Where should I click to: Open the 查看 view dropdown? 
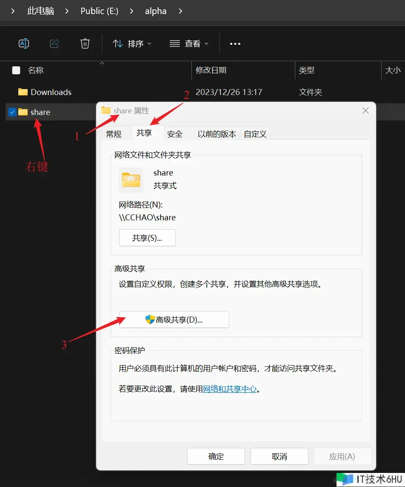189,43
